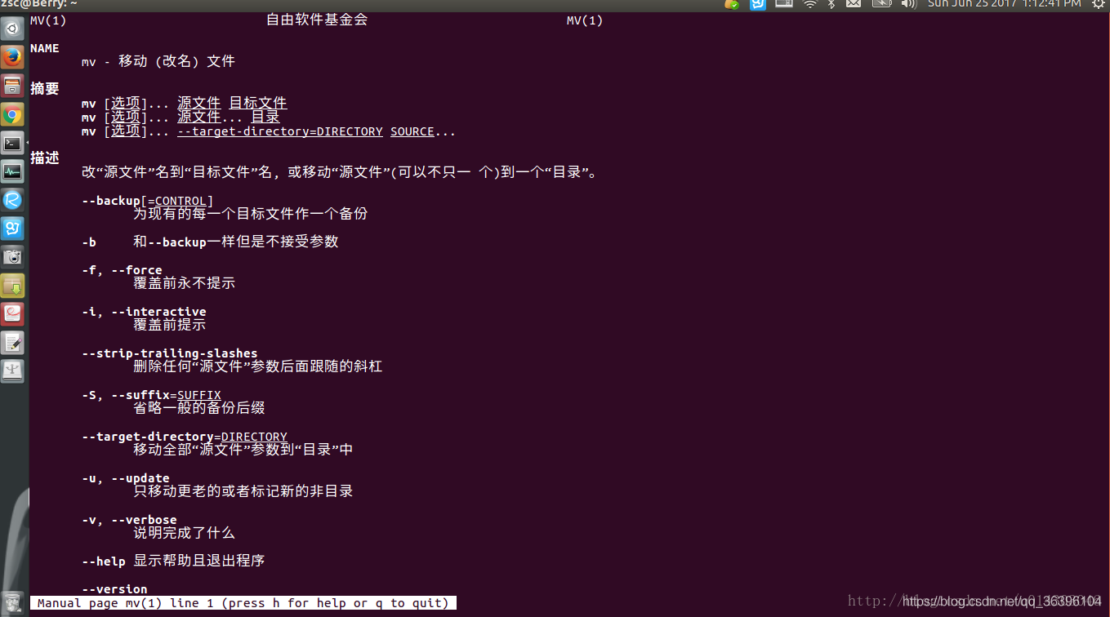Click the '-S, --suffix=SUFFIX' option
Image resolution: width=1110 pixels, height=617 pixels.
point(151,395)
